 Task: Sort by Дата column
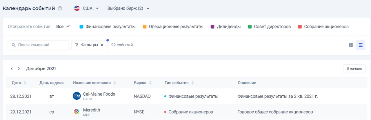coord(19,83)
